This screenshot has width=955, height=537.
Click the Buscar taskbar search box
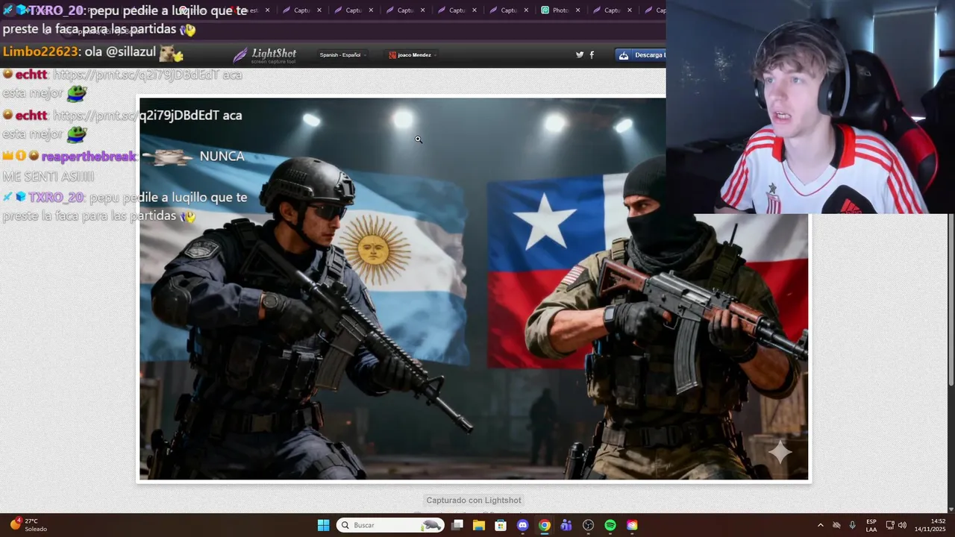(390, 525)
